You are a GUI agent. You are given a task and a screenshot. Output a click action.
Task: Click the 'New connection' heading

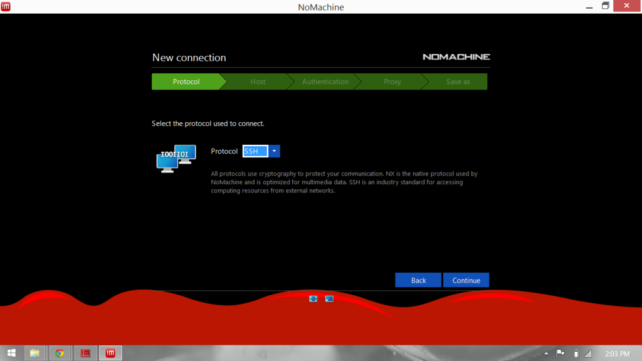(189, 58)
